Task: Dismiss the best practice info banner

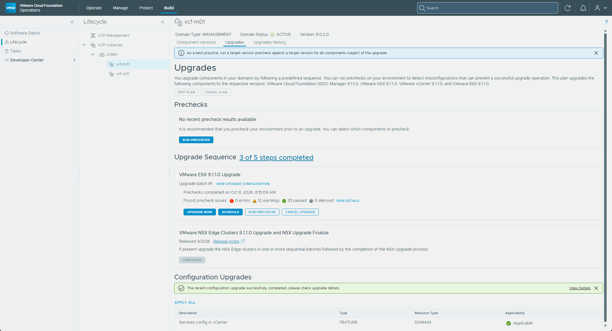Action: (x=596, y=53)
